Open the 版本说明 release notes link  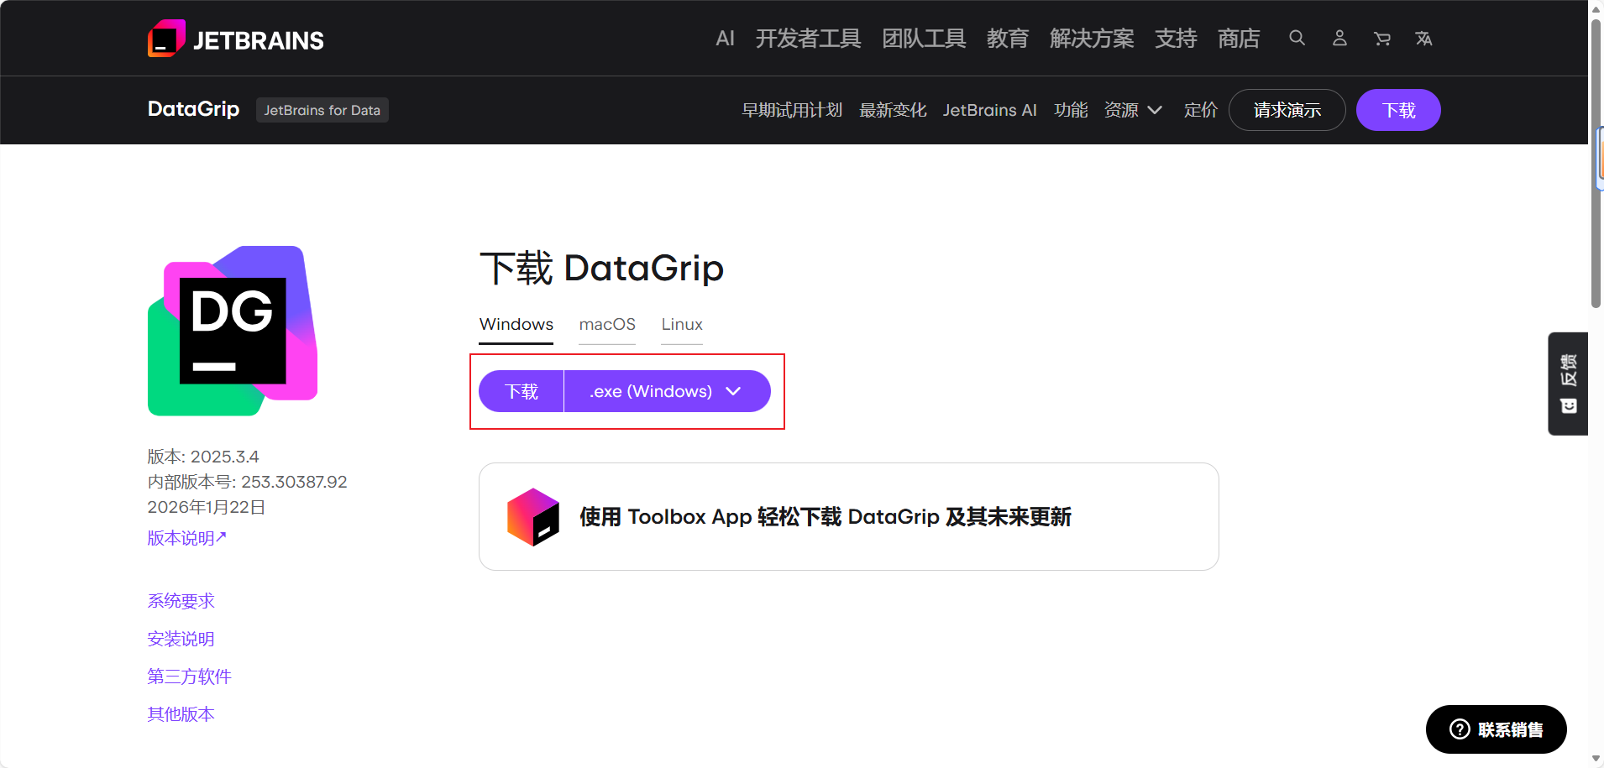[187, 538]
